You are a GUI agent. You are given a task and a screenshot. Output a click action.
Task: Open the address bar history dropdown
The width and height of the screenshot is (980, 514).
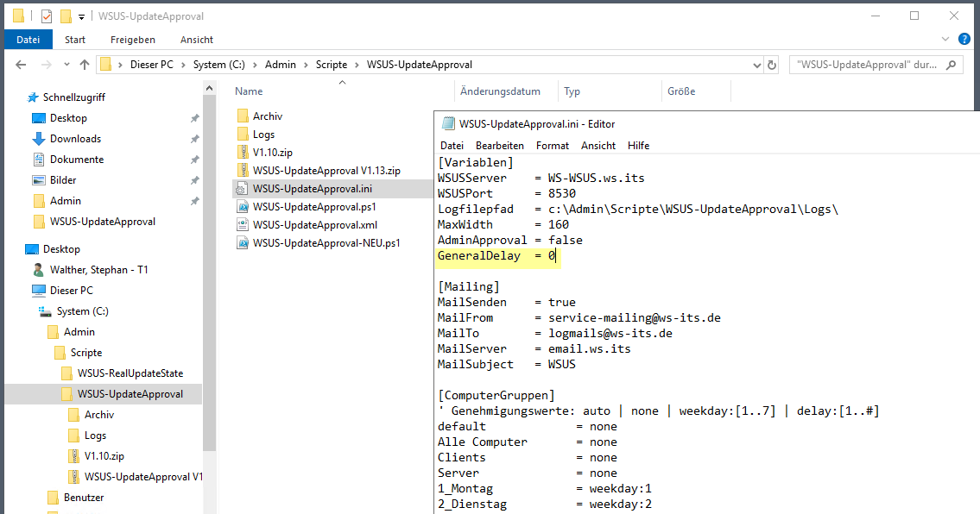click(757, 65)
